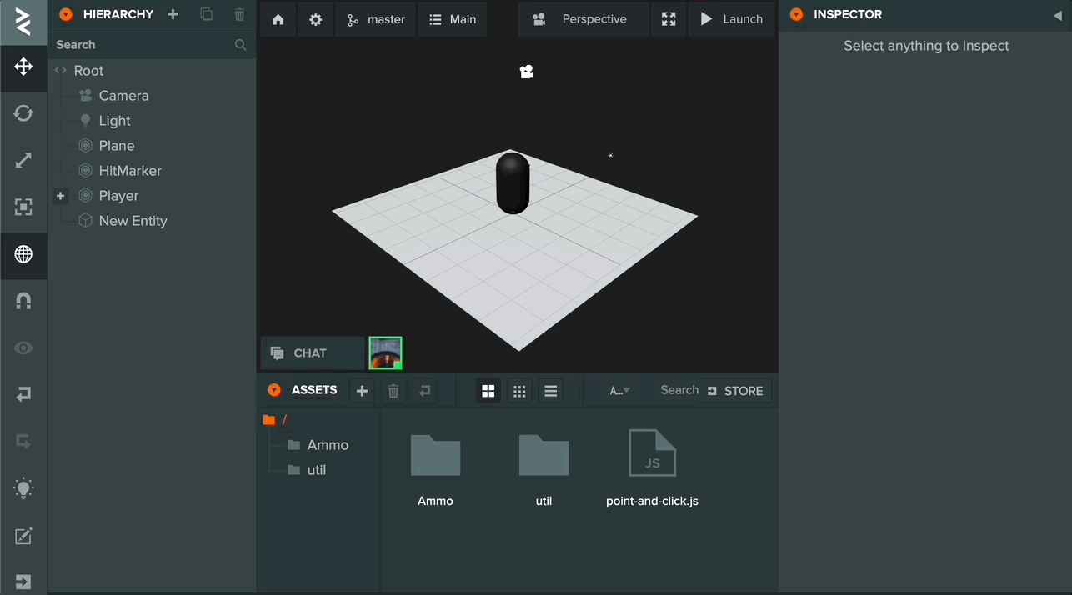This screenshot has width=1072, height=595.
Task: Switch assets to small grid view
Action: pos(519,391)
